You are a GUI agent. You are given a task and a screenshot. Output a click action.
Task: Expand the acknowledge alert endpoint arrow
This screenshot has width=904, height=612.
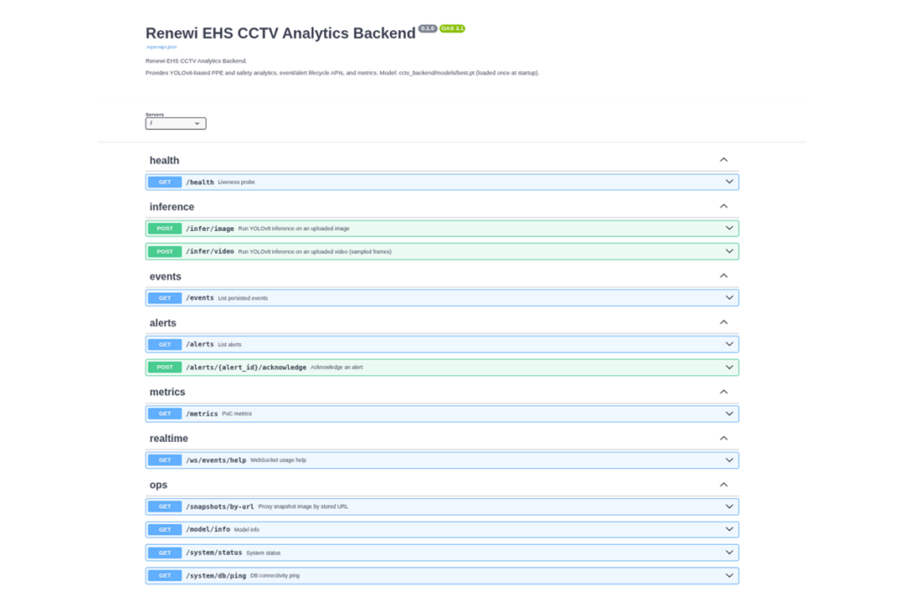click(729, 368)
